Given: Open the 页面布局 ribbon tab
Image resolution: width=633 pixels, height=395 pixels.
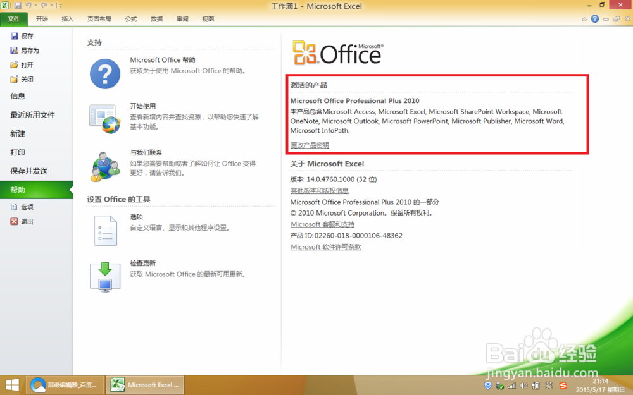Looking at the screenshot, I should point(99,19).
